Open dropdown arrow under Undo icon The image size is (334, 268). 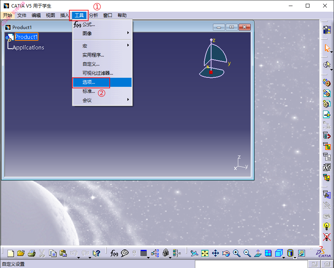click(79, 258)
